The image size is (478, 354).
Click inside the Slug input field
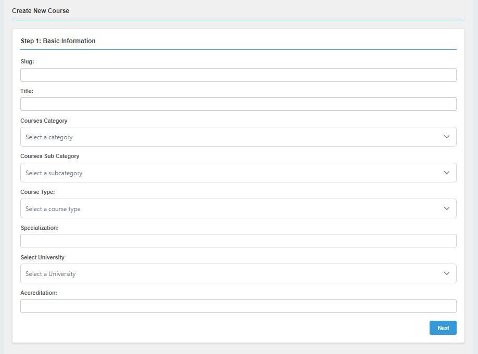[238, 74]
